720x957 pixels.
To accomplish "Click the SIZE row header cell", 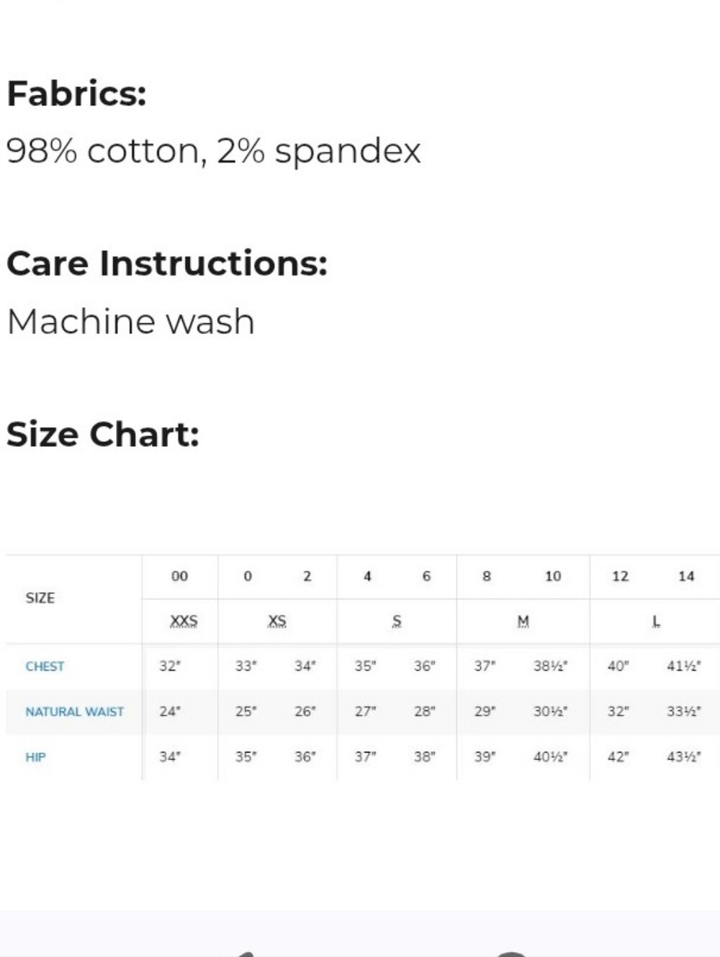I will tap(40, 598).
